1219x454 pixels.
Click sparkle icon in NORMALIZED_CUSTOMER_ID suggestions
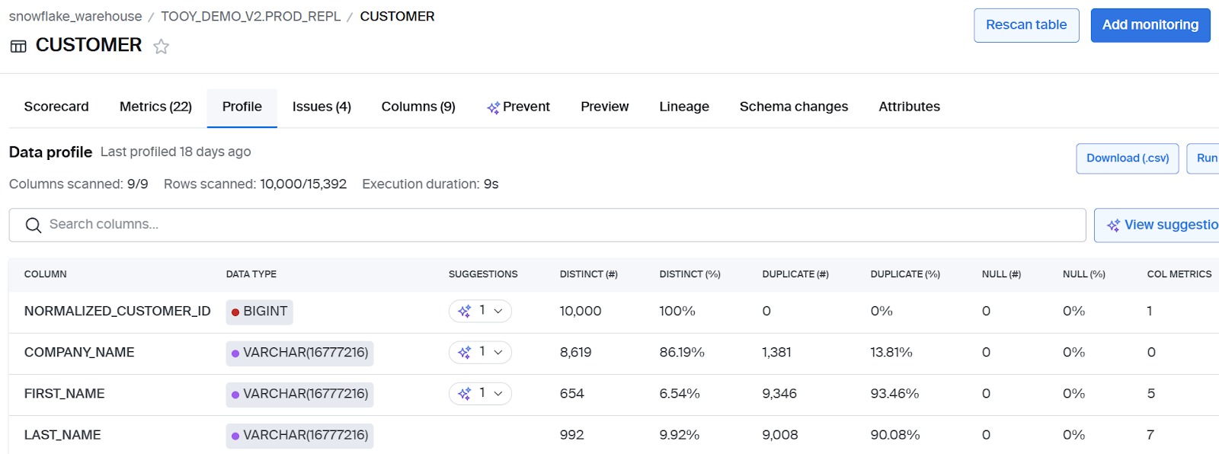(464, 311)
